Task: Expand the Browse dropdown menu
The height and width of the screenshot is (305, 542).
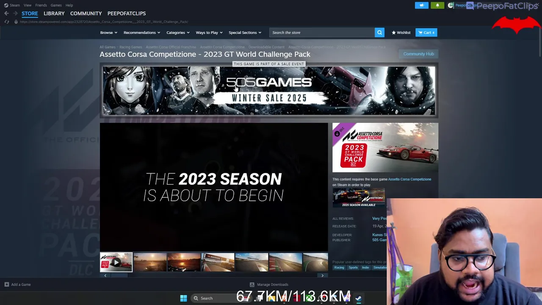Action: pyautogui.click(x=108, y=33)
